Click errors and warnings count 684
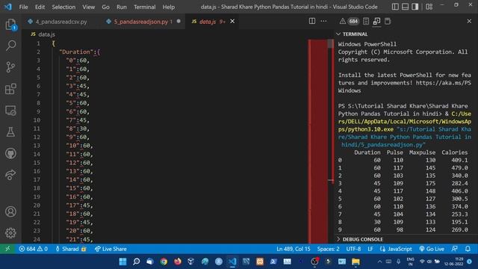This screenshot has height=269, width=478. click(33, 249)
